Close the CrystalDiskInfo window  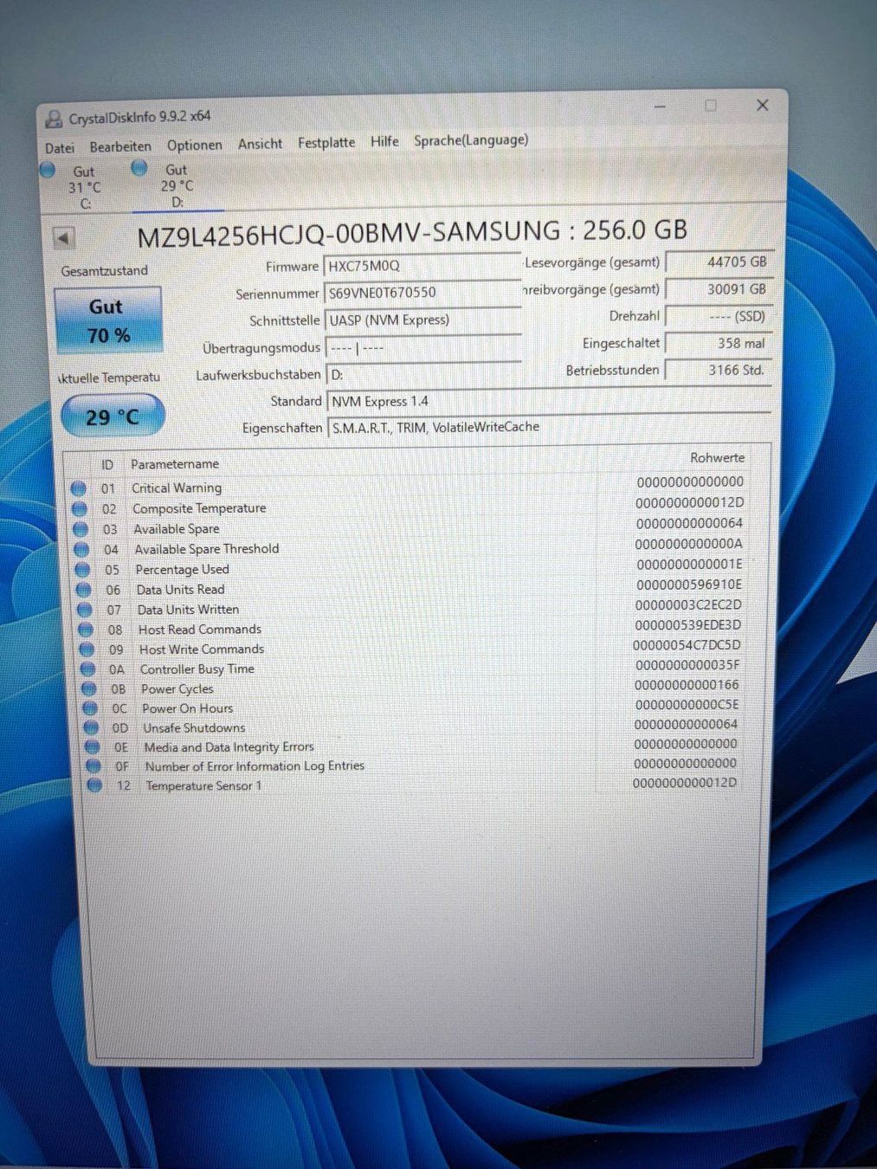763,105
